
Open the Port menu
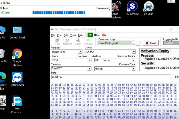59,35
